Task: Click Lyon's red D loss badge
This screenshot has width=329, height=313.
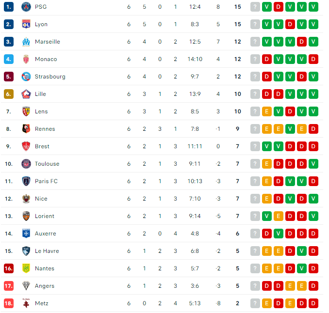Action: 290,24
